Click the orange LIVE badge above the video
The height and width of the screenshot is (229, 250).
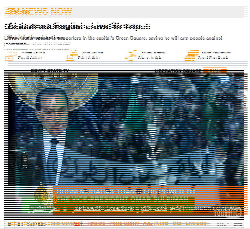coord(215,70)
